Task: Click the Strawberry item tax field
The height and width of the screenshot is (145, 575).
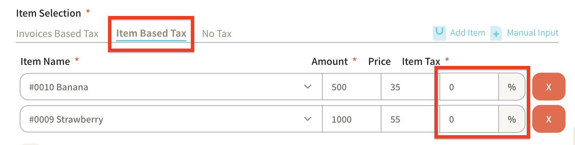Action: coord(469,119)
